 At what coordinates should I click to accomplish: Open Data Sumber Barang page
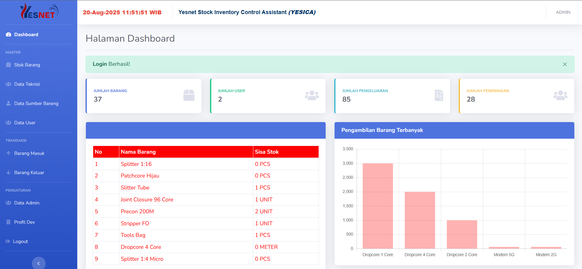point(36,103)
